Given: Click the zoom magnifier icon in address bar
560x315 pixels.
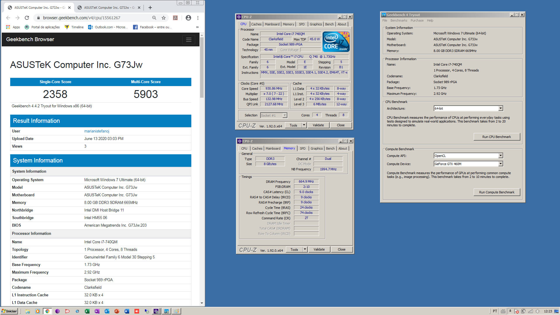Looking at the screenshot, I should 154,18.
